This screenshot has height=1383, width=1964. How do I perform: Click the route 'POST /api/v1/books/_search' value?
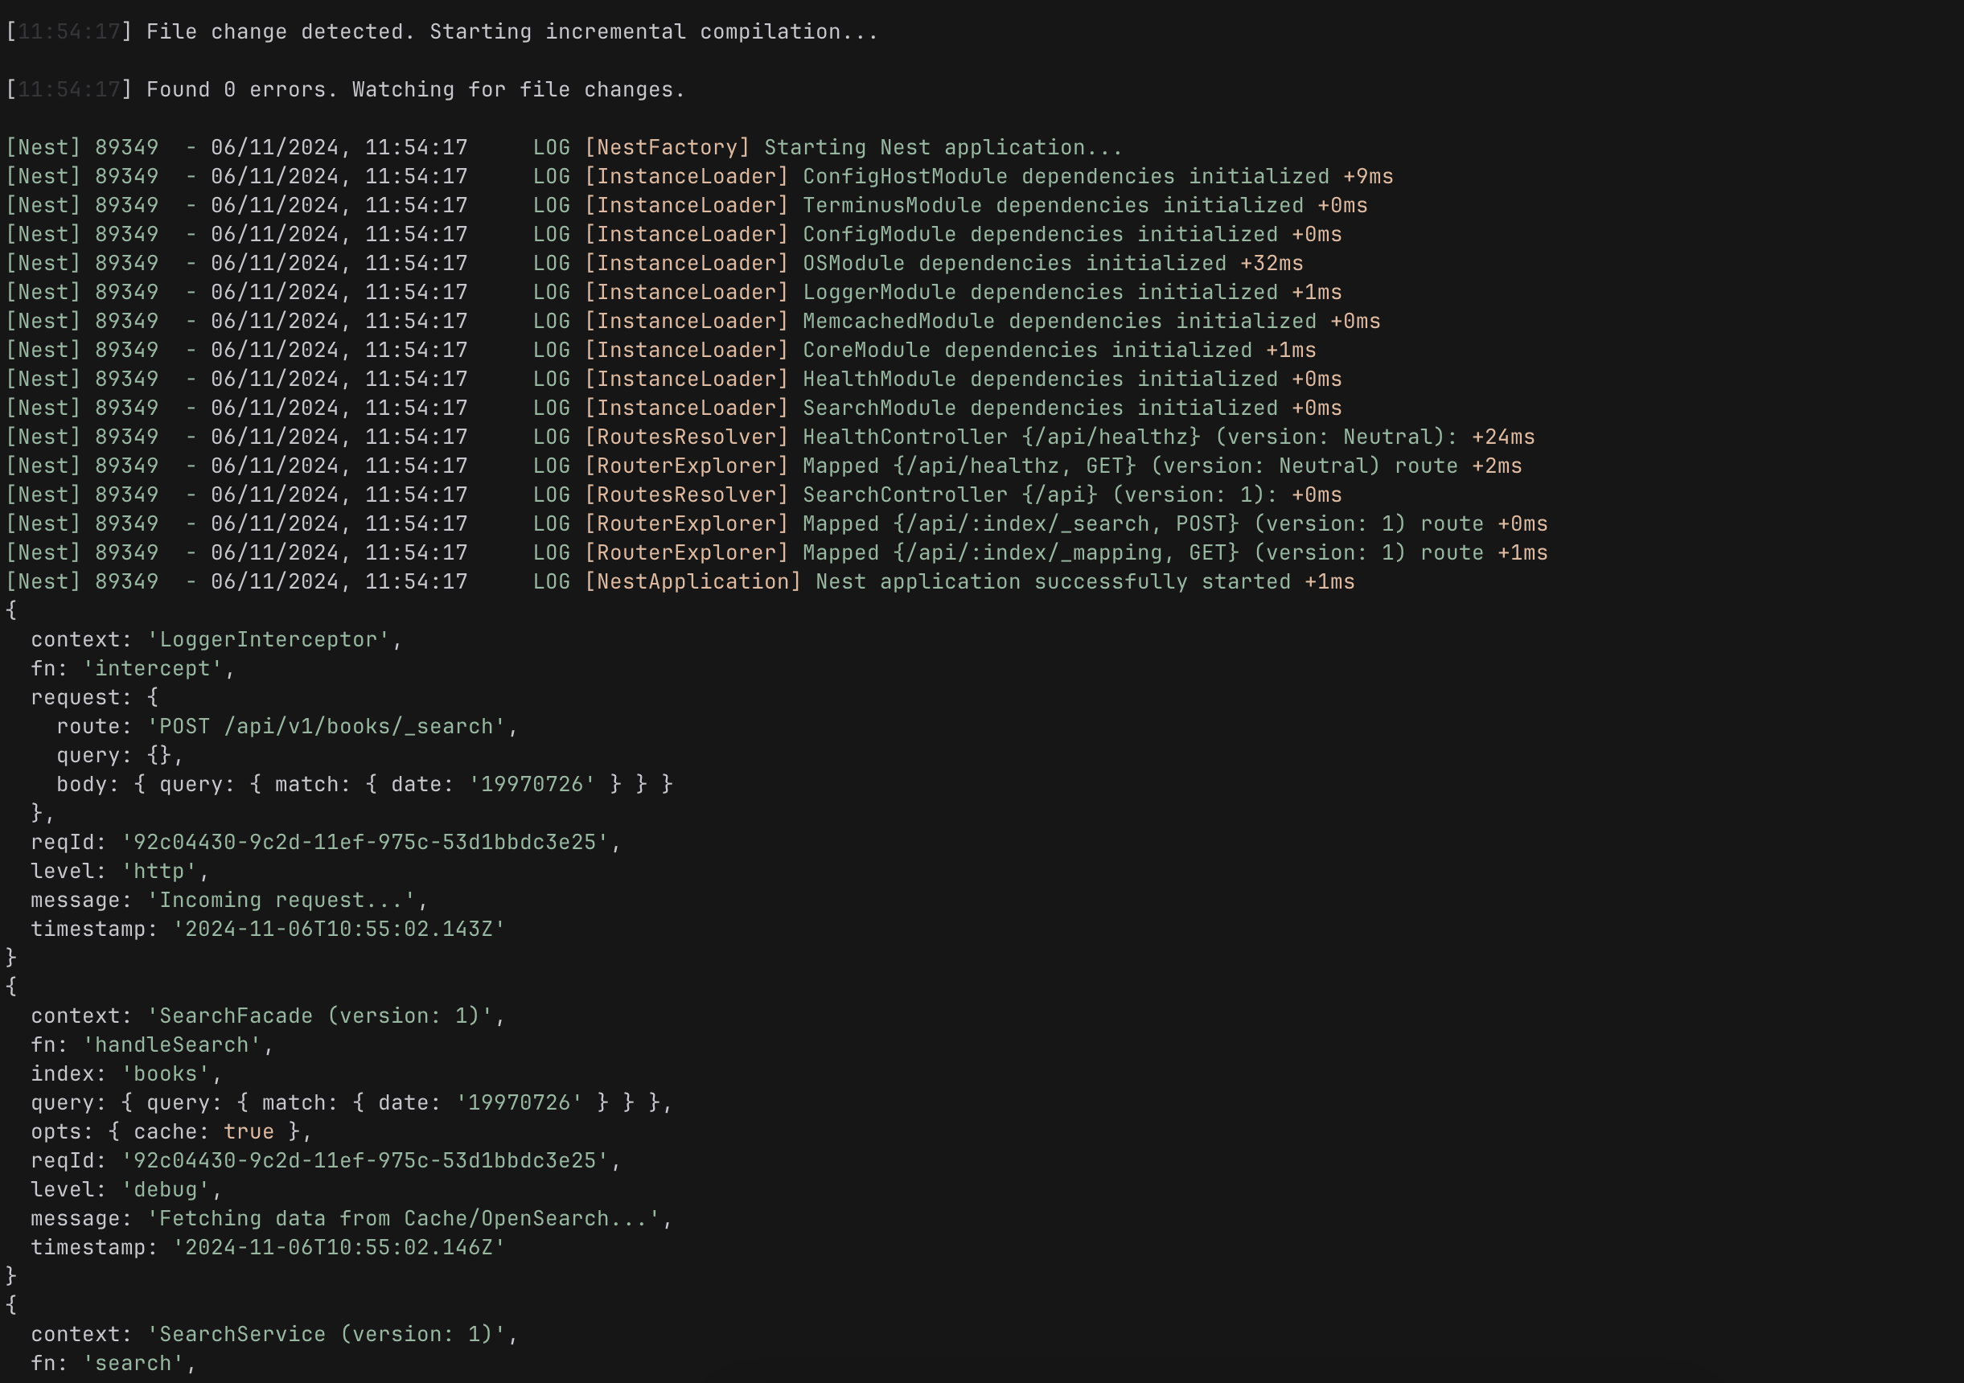click(327, 727)
